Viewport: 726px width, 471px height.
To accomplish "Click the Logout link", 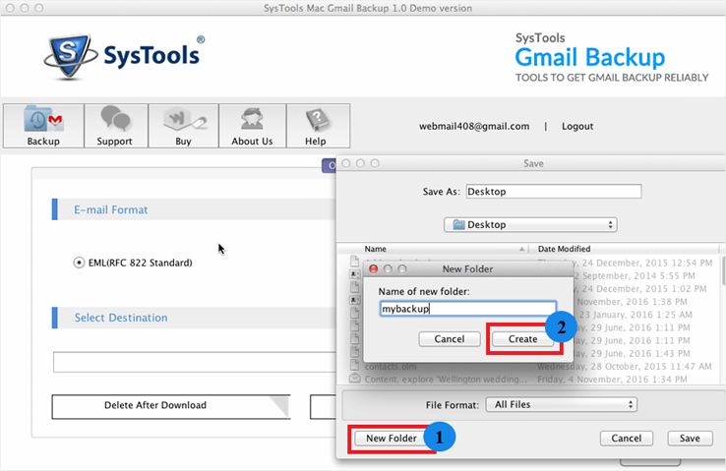I will [x=577, y=126].
